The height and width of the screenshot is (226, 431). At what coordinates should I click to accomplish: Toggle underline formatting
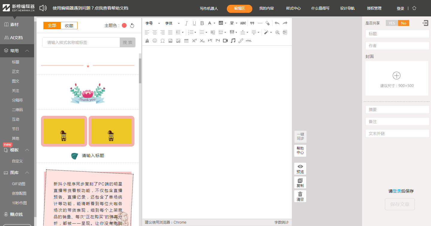coord(194,23)
